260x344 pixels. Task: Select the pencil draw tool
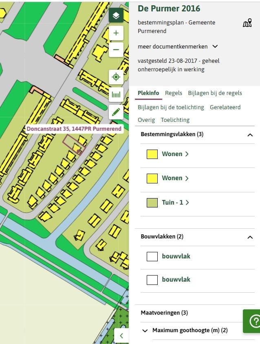(x=116, y=112)
